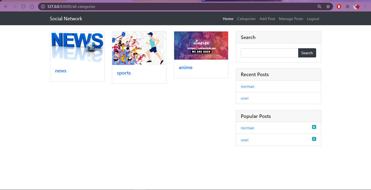Click the browser back navigation arrow
Screen dimensions: 371x190
pos(6,6)
